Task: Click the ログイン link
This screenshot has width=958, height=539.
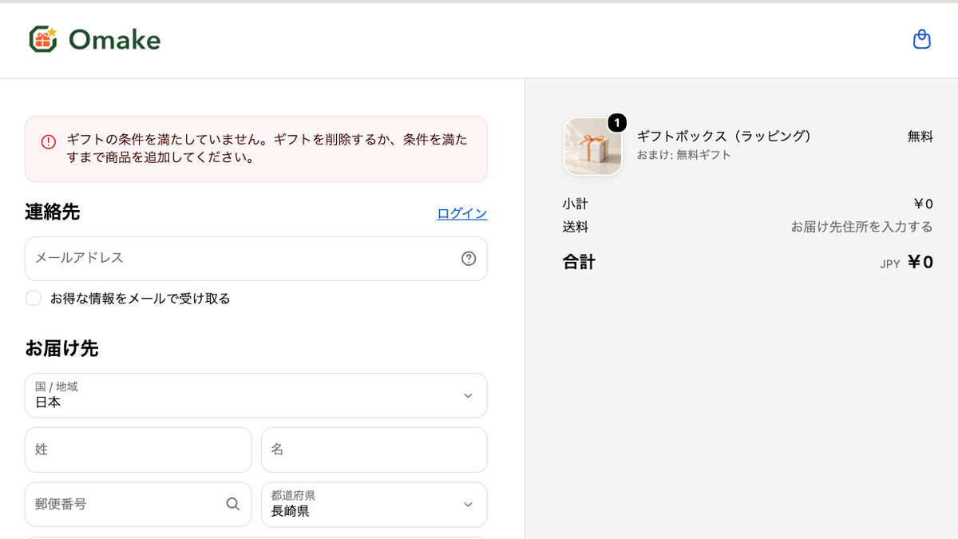Action: coord(462,213)
